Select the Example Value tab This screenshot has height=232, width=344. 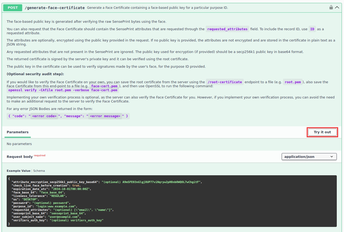18,171
